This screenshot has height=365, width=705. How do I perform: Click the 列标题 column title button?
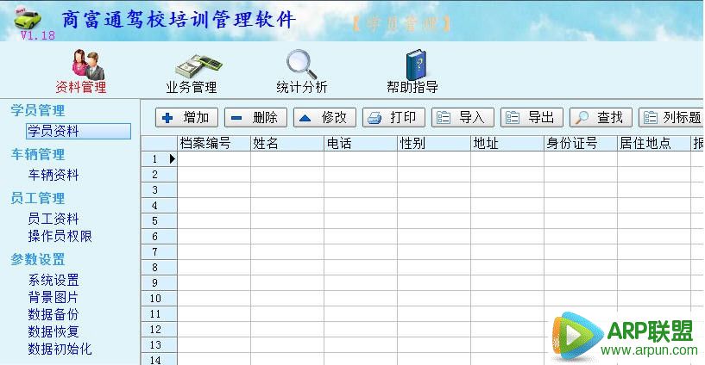pos(671,117)
